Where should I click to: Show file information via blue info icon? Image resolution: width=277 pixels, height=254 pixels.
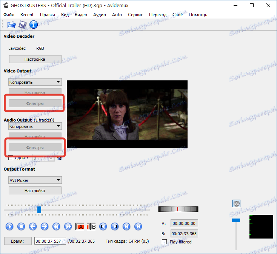[34, 25]
